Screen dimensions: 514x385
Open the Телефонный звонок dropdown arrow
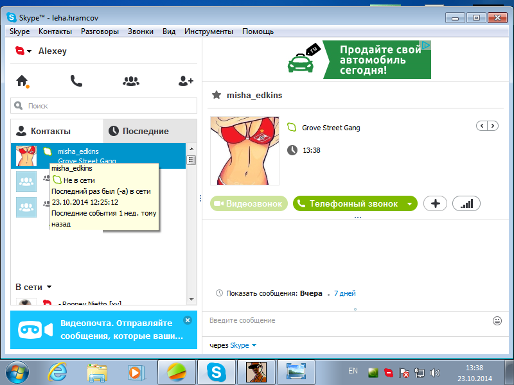click(410, 203)
